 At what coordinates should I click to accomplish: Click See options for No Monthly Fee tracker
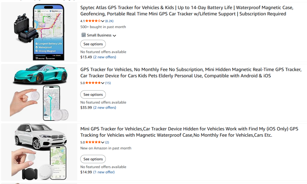point(93,95)
